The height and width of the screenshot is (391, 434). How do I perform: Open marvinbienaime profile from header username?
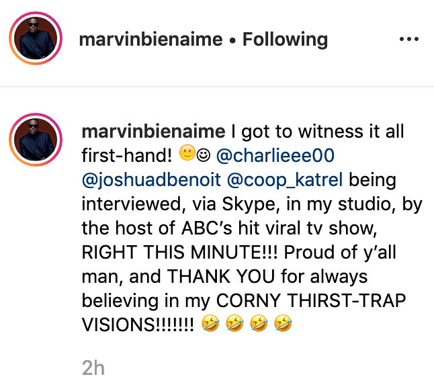tap(151, 39)
